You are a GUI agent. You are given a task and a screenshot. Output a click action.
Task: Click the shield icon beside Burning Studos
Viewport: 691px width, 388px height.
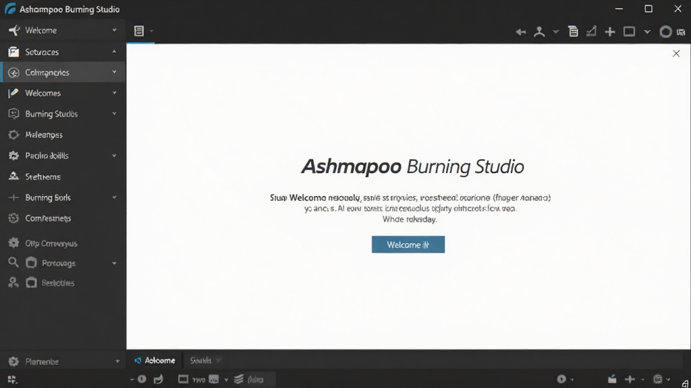tap(13, 114)
